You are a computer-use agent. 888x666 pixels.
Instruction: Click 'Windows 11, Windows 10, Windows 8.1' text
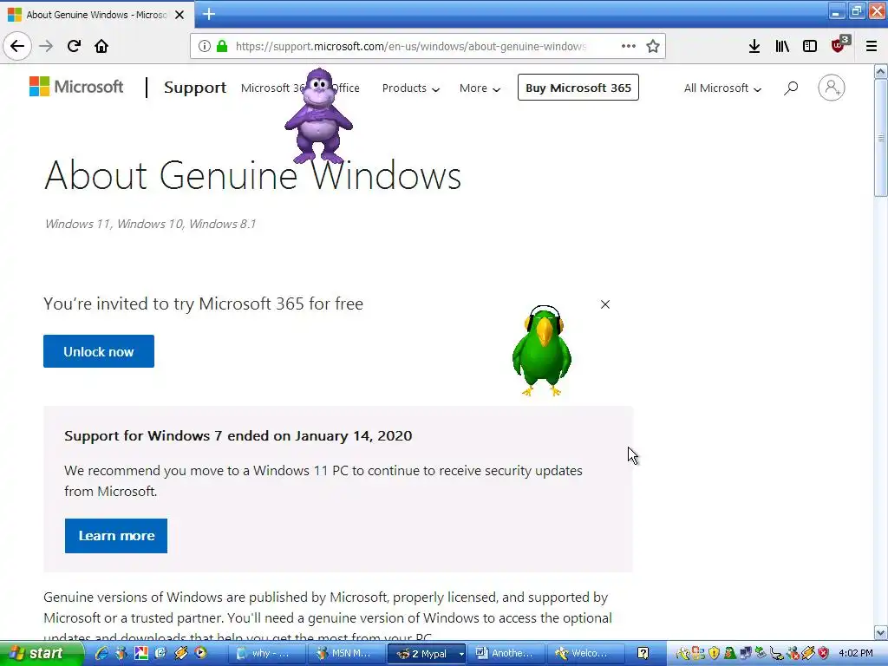coord(150,225)
